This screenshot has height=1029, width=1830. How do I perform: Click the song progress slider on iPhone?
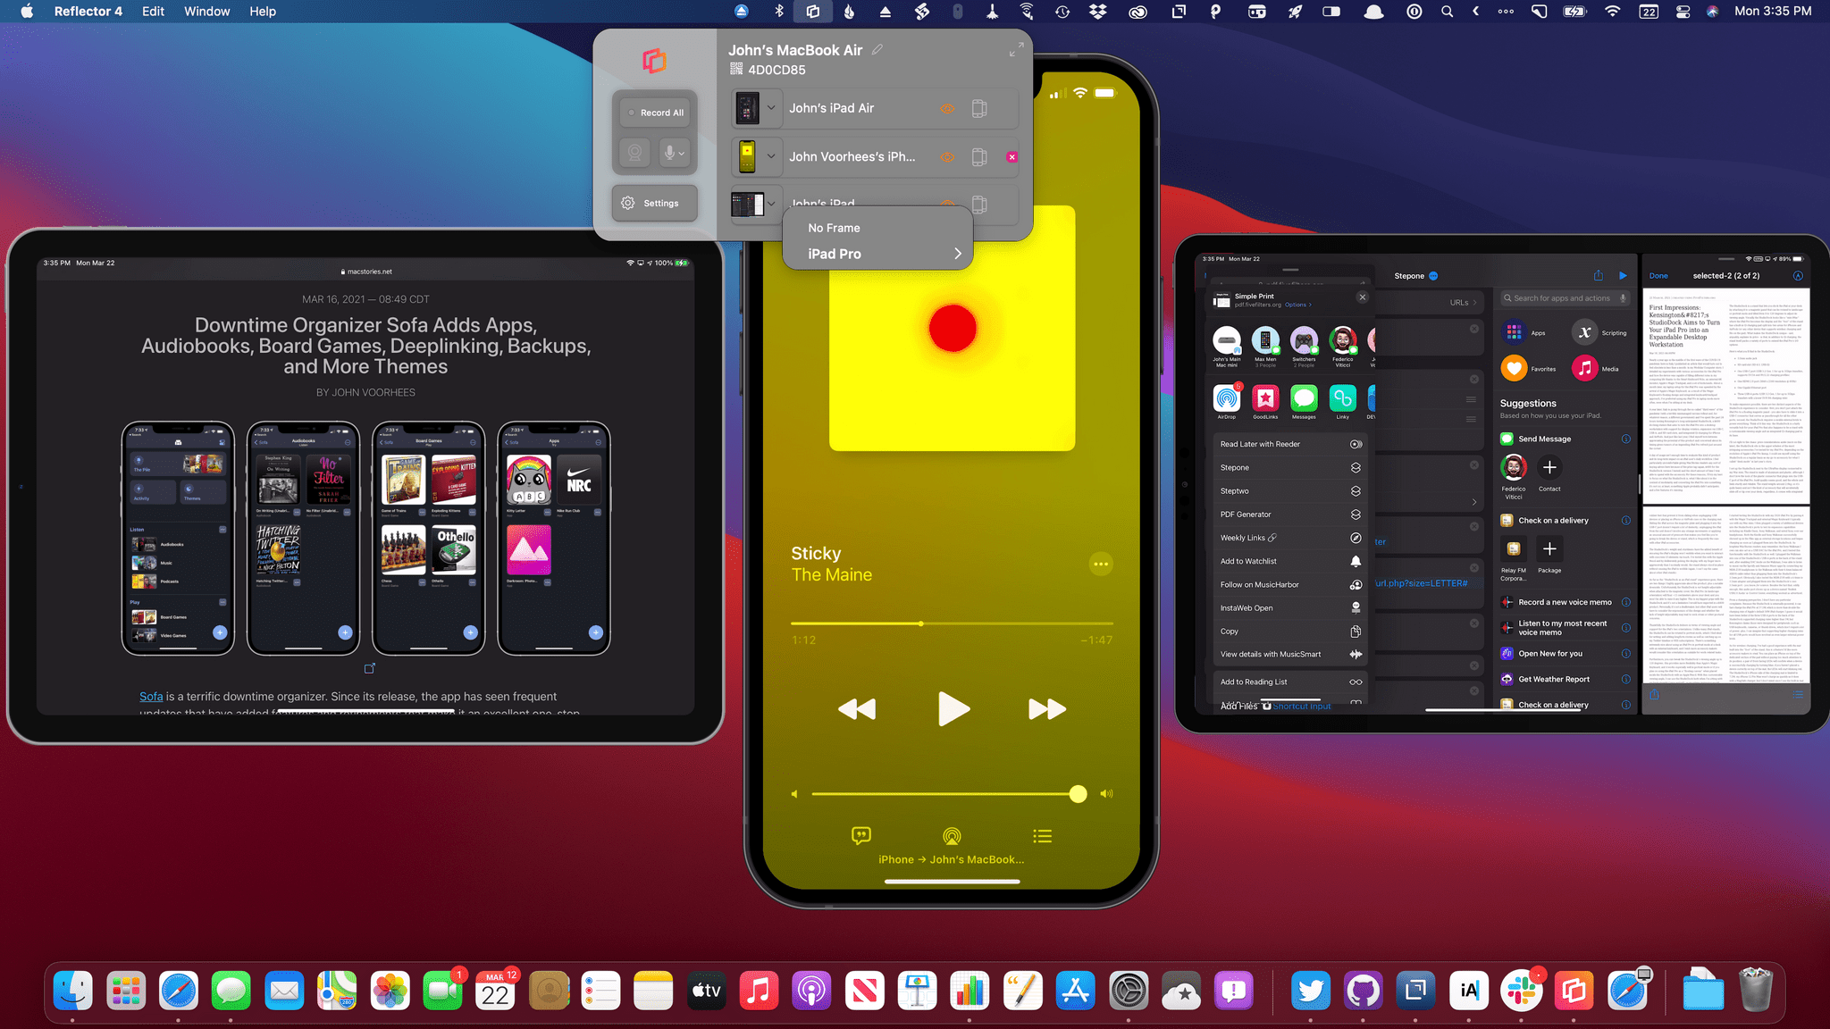pyautogui.click(x=952, y=623)
